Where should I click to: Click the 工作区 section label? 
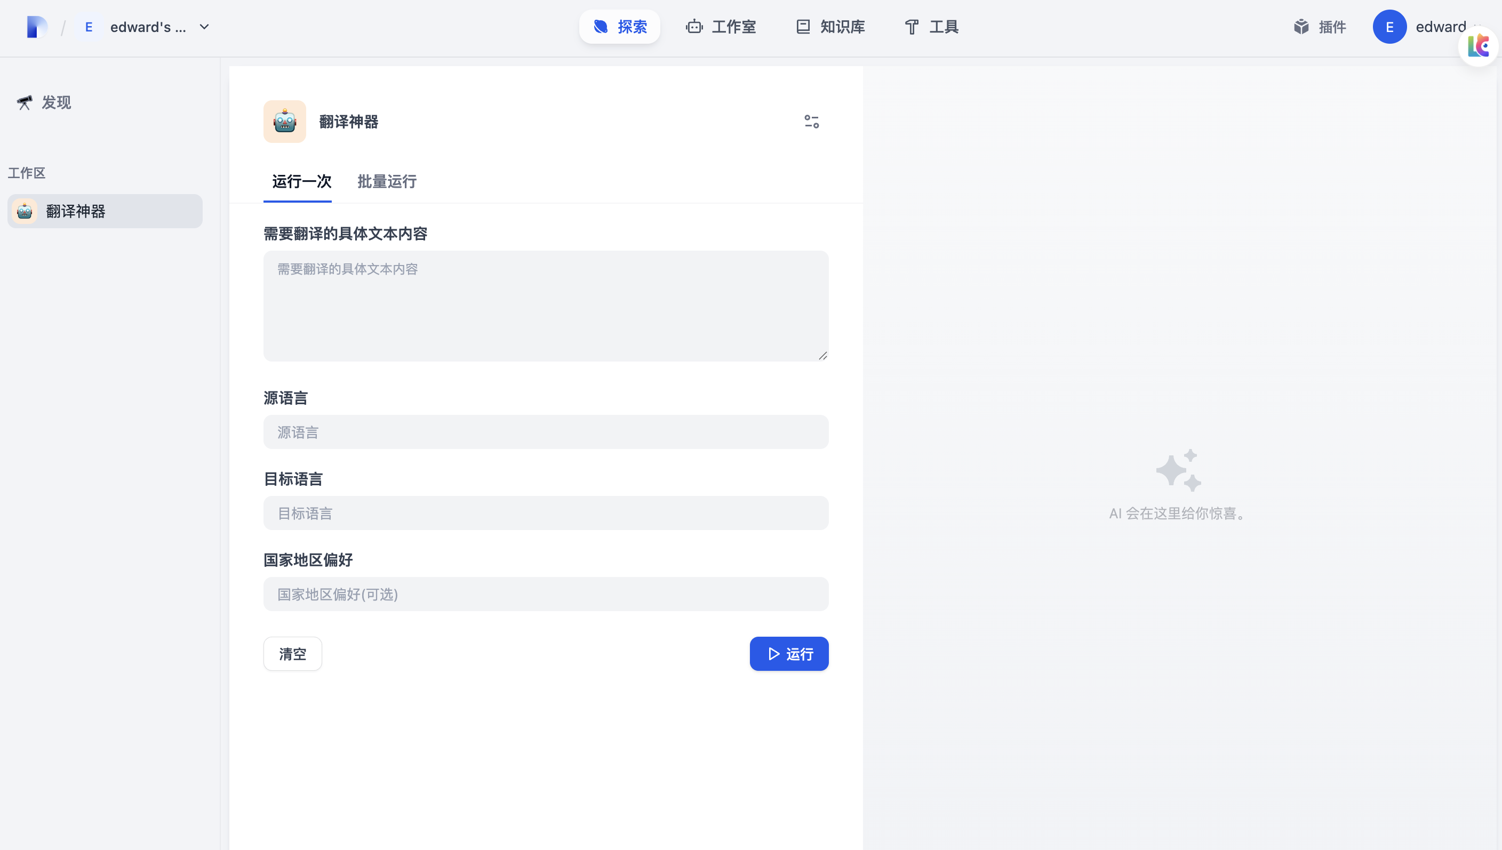[x=26, y=173]
